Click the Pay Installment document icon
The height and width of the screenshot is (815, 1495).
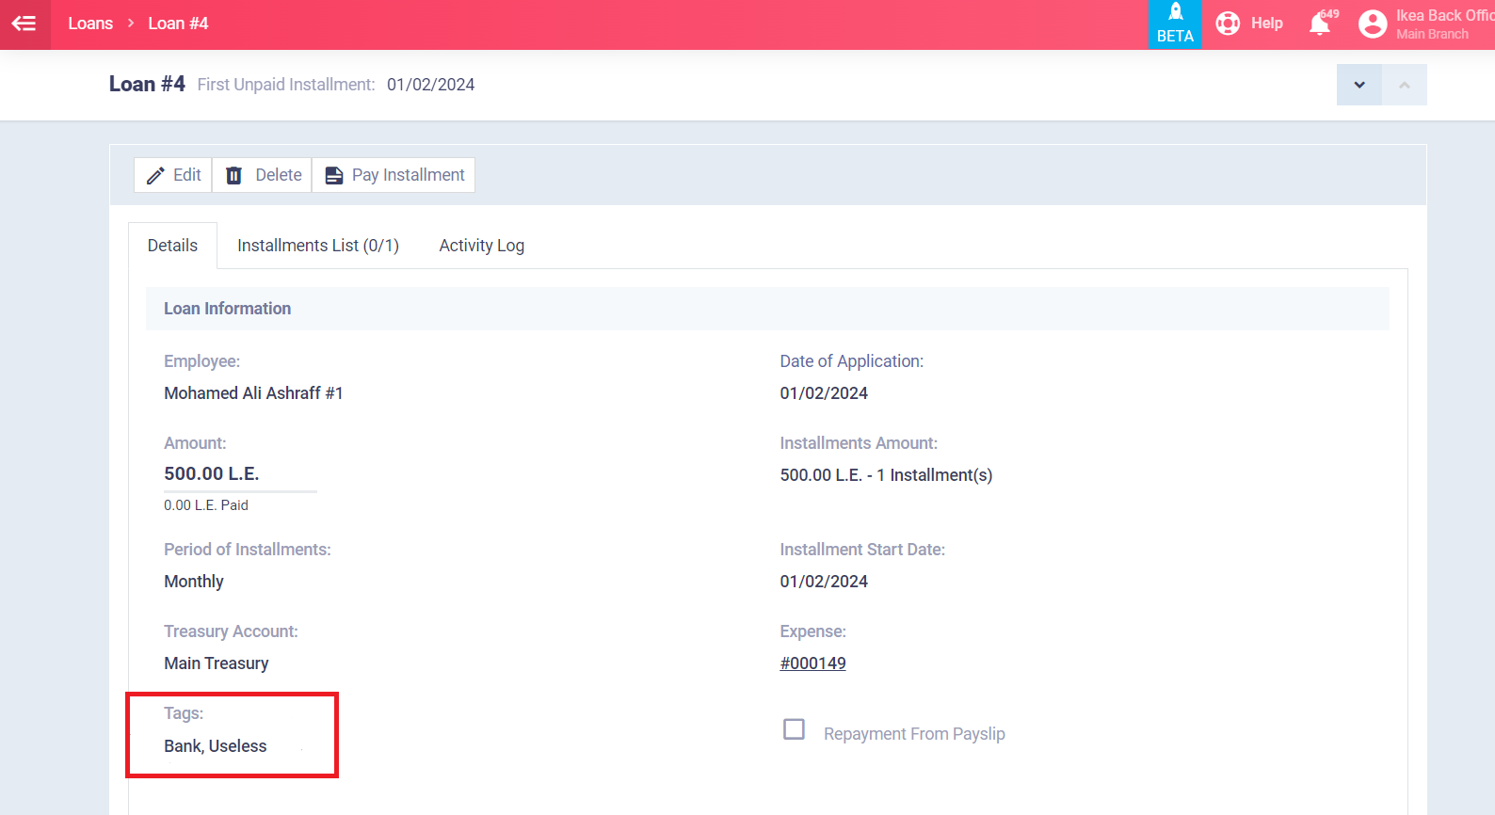coord(334,176)
